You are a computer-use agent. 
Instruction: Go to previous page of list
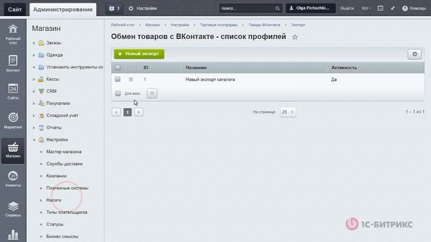pos(117,112)
